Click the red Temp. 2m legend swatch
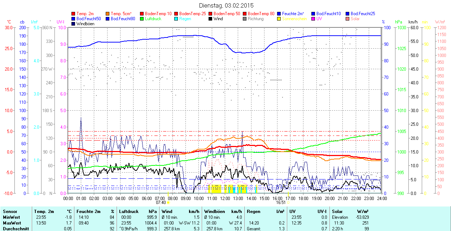This screenshot has height=231, width=451. click(74, 14)
